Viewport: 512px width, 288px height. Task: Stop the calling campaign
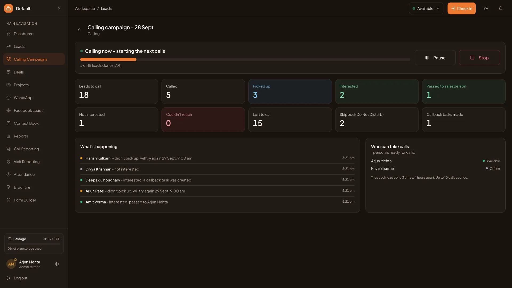[479, 58]
